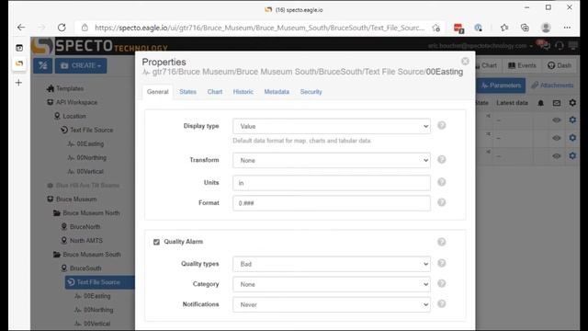588x331 pixels.
Task: Toggle the Quality Alarm checkbox
Action: [x=156, y=242]
